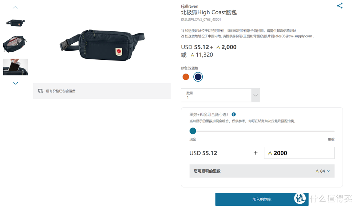Image resolution: width=356 pixels, height=208 pixels.
Task: Click the sales06@cw-supply.com email link
Action: [x=292, y=36]
